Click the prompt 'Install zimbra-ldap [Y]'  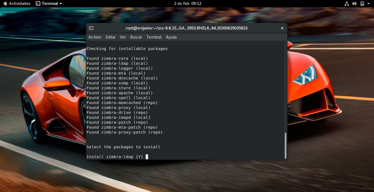click(115, 157)
